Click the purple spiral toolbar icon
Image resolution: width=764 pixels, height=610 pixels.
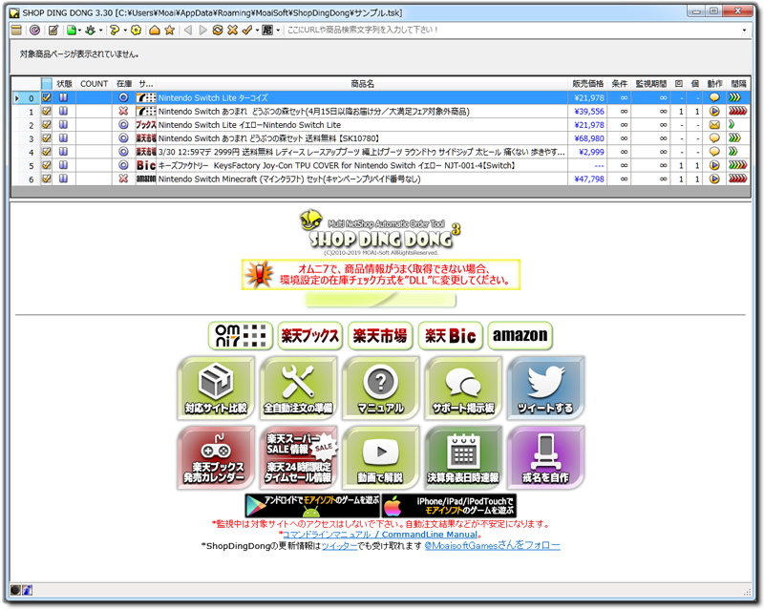[34, 31]
